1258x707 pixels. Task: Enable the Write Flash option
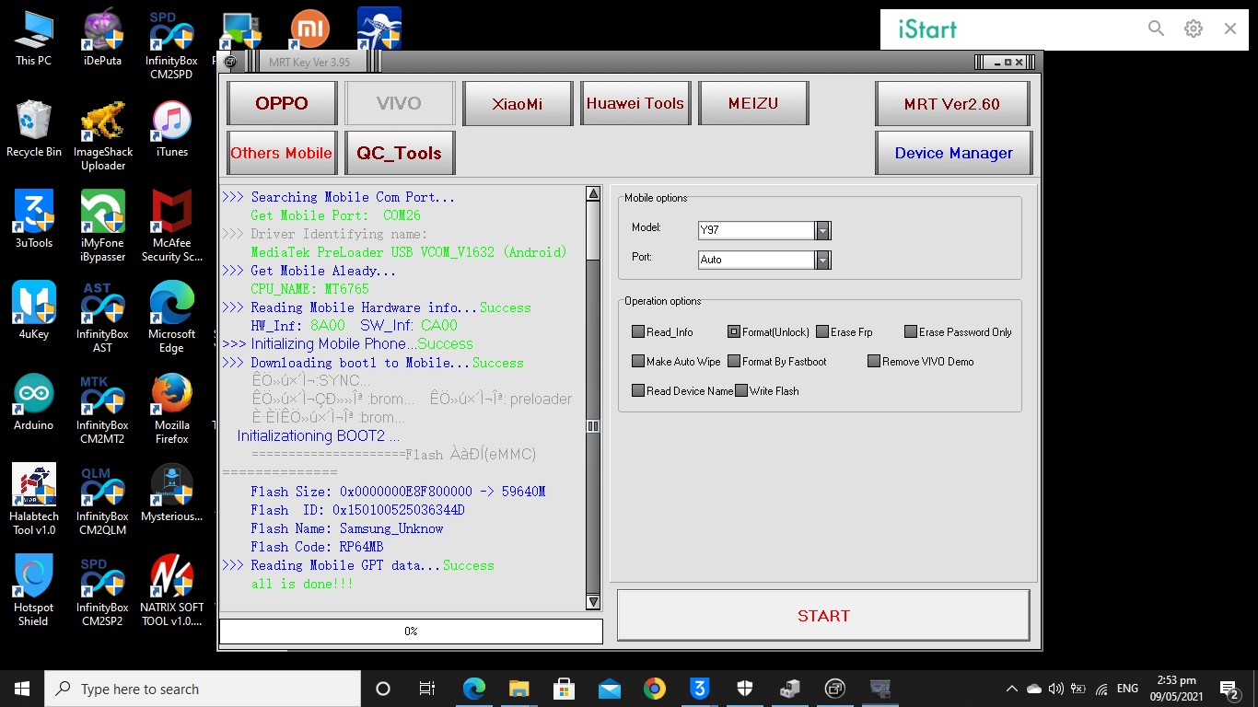click(x=741, y=391)
